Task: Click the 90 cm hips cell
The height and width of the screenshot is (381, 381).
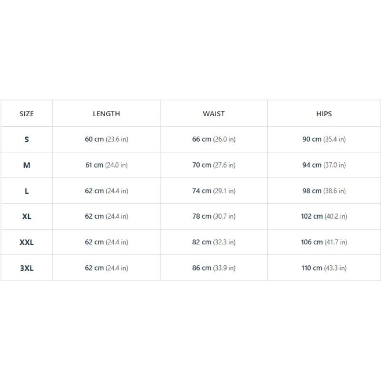Action: 324,139
